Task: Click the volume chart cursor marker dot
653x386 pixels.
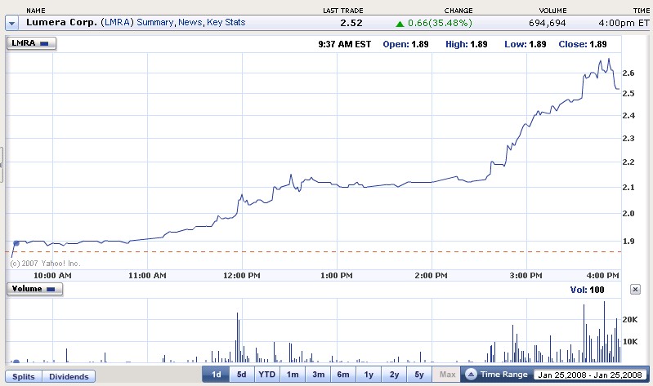Action: pyautogui.click(x=16, y=362)
